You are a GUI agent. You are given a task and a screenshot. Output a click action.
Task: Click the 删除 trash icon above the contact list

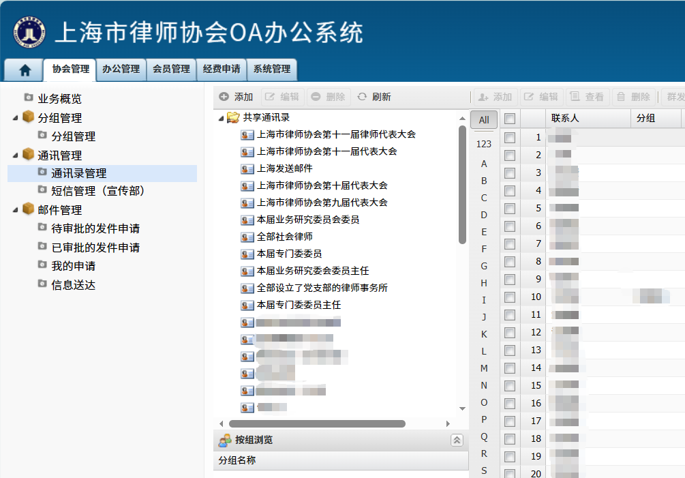(x=621, y=96)
